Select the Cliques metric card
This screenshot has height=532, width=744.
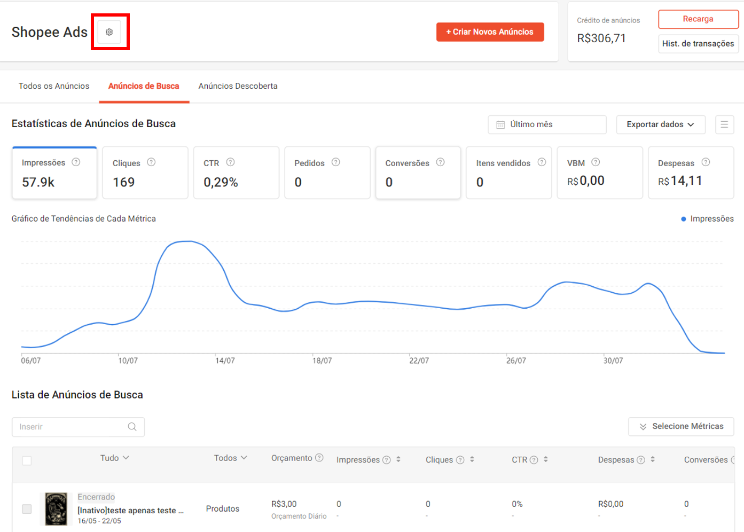click(x=145, y=173)
